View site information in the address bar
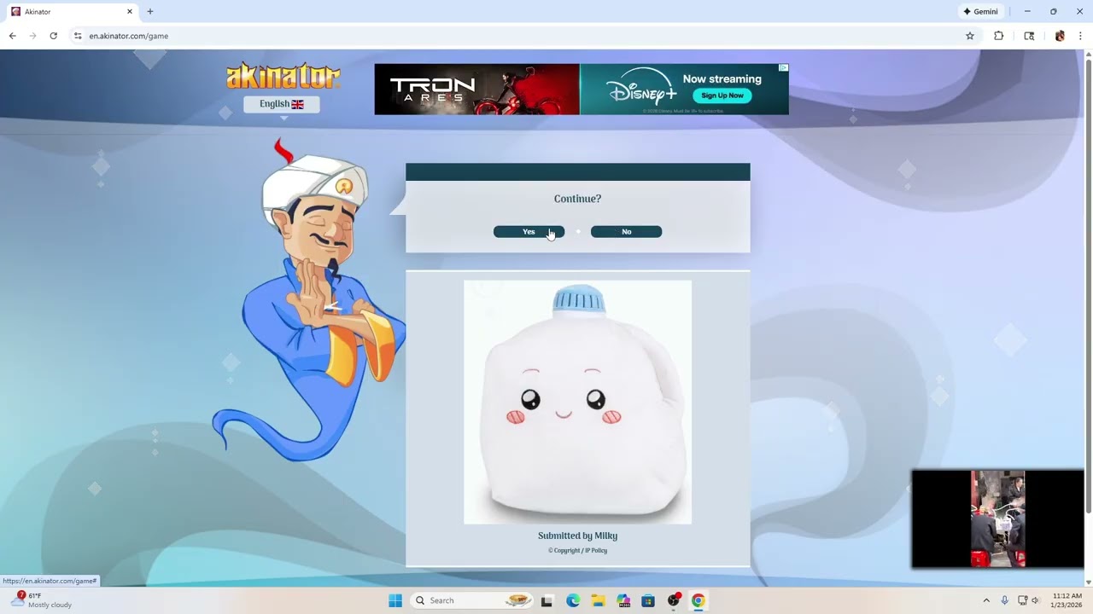Image resolution: width=1093 pixels, height=614 pixels. coord(78,36)
